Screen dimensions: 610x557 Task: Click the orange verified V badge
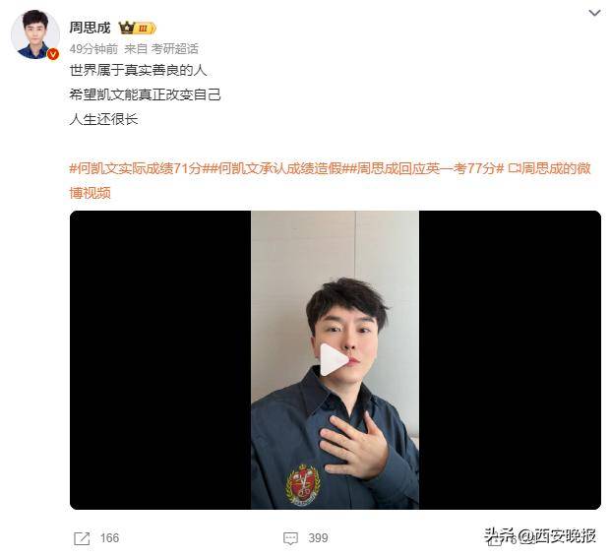coord(53,54)
